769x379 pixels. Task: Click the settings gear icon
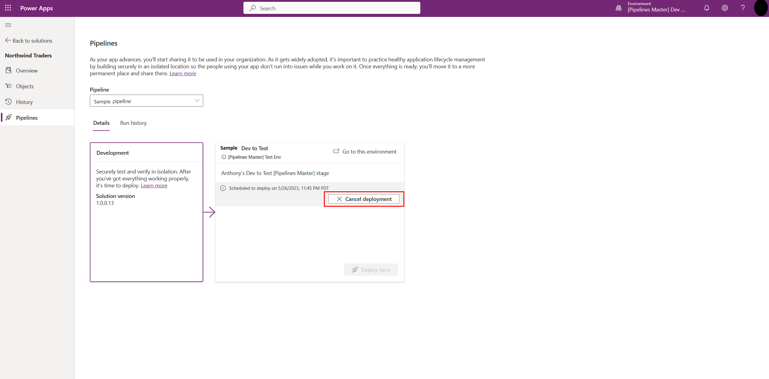coord(724,8)
